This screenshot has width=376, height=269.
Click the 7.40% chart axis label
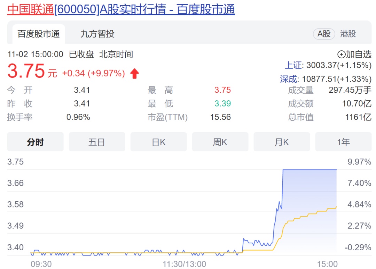[x=359, y=183]
